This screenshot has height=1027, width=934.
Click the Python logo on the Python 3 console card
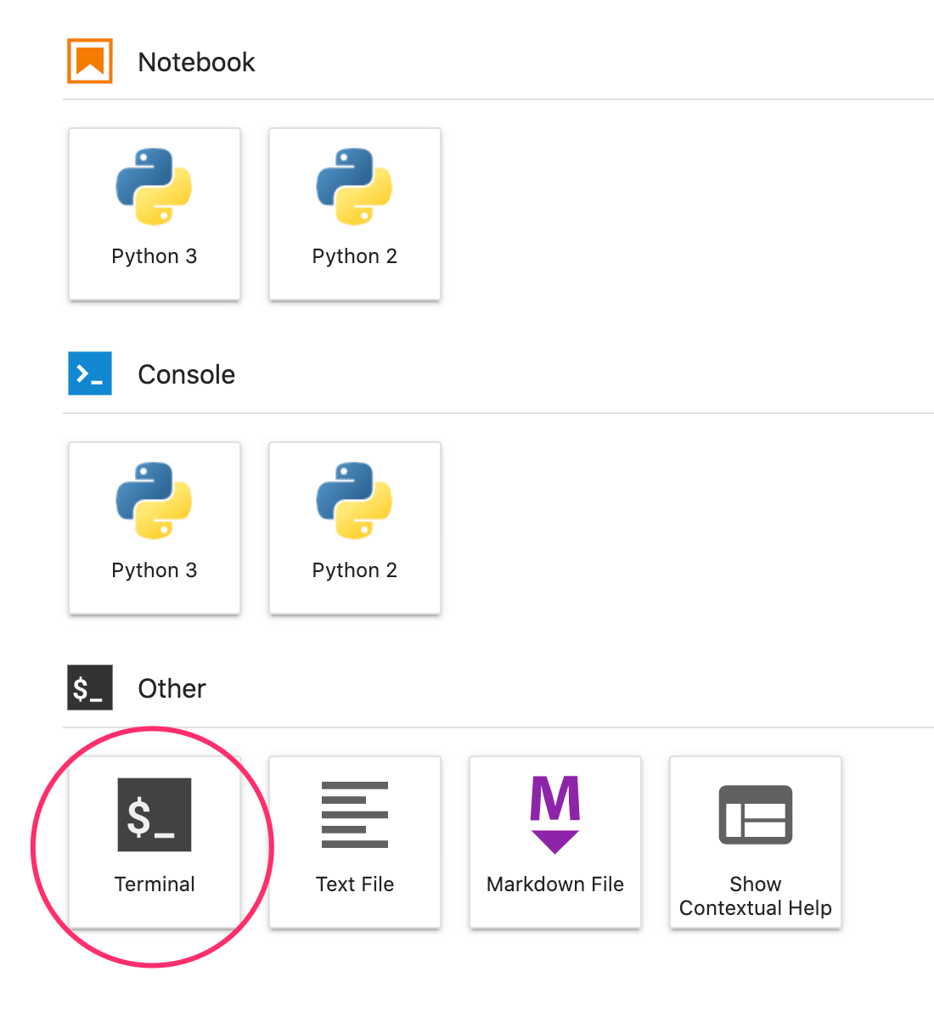155,501
